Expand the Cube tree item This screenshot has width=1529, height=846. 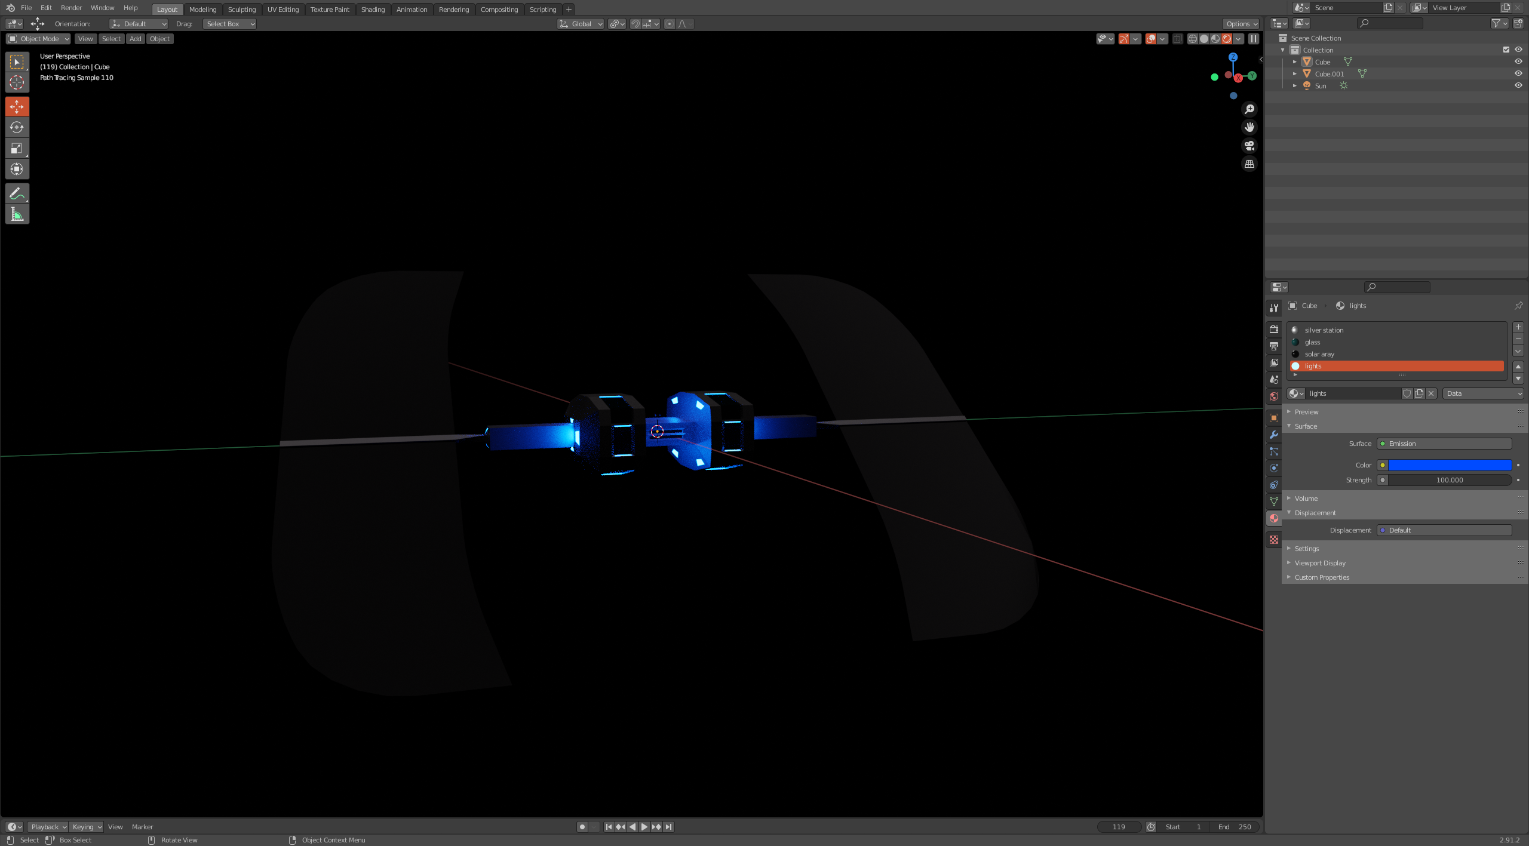pyautogui.click(x=1294, y=62)
